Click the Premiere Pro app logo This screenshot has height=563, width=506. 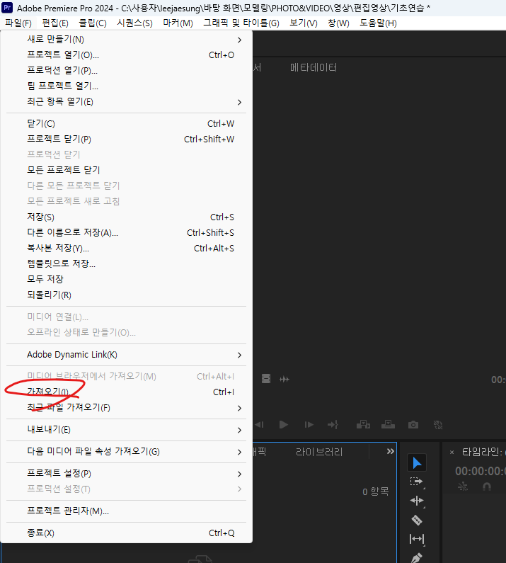coord(7,7)
